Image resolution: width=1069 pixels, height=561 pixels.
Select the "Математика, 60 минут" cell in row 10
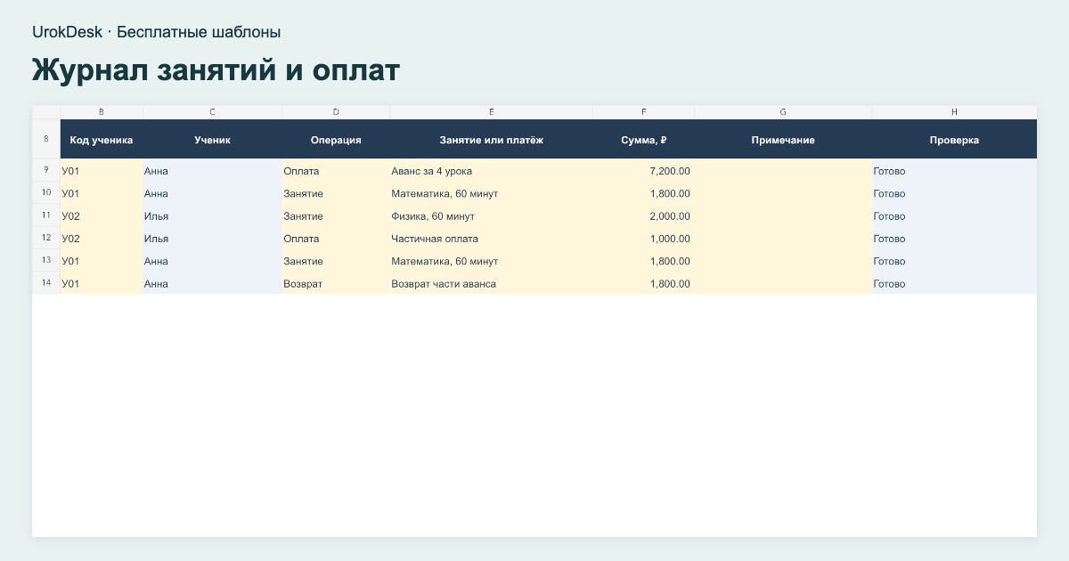pyautogui.click(x=492, y=193)
